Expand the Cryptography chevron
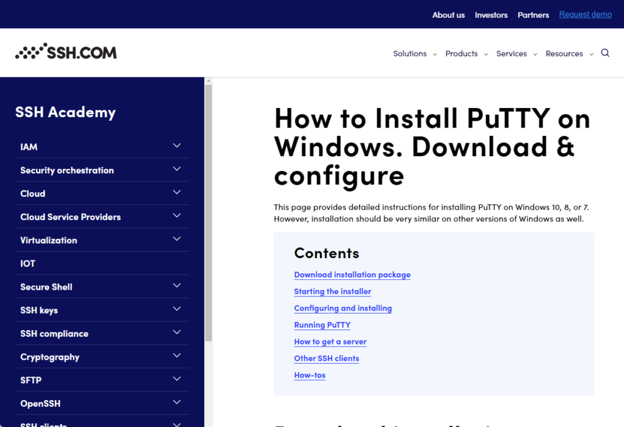The image size is (624, 427). point(177,355)
